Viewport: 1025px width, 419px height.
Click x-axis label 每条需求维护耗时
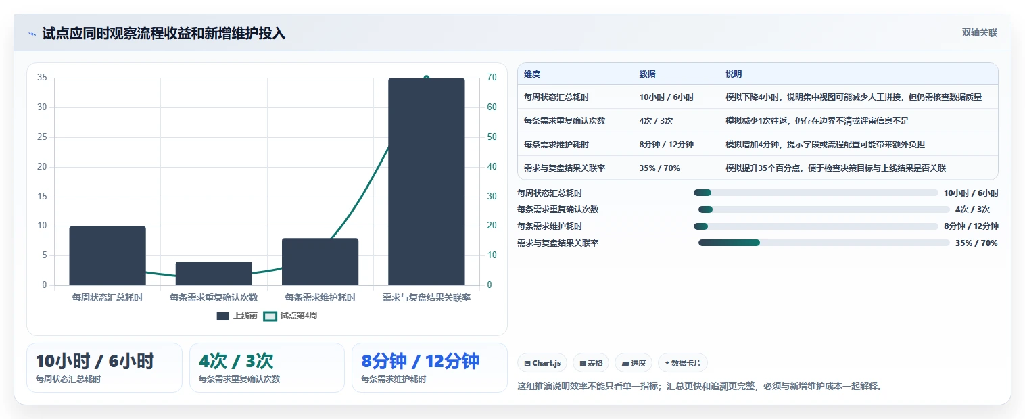point(320,297)
